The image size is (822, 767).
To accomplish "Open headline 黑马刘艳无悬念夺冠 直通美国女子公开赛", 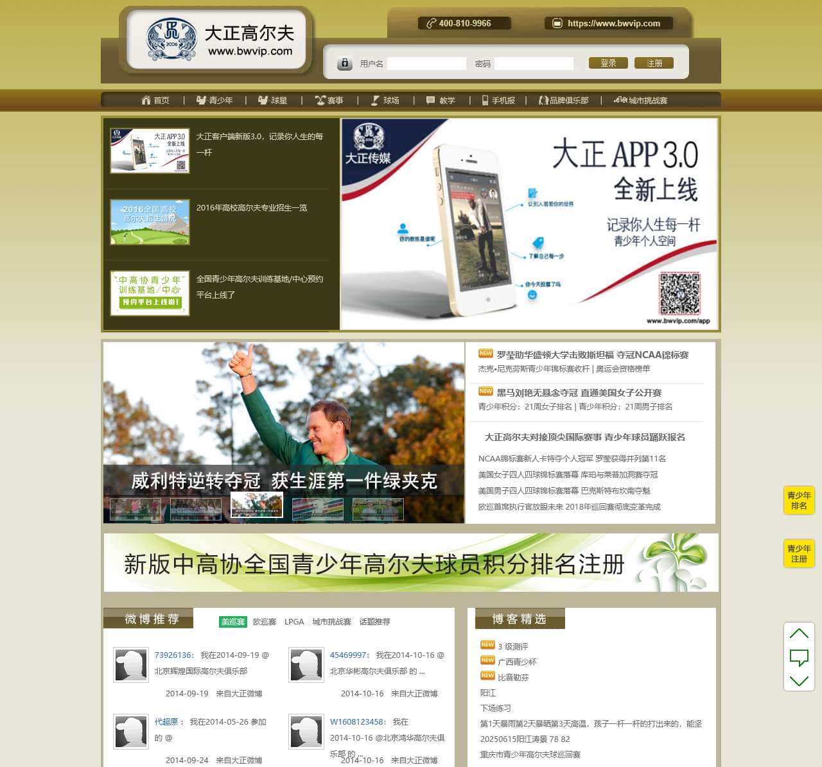I will pos(579,393).
